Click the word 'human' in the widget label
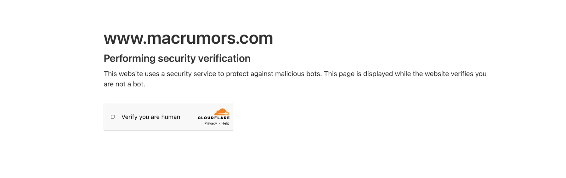Image resolution: width=566 pixels, height=178 pixels. [x=171, y=117]
